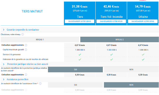
Task: Click Extension de la garantie en cas de location label
Action: tap(25, 59)
